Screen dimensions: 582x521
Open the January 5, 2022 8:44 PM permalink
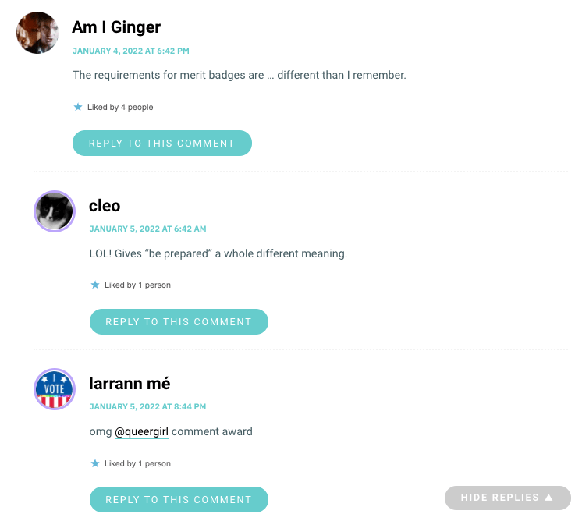click(147, 406)
